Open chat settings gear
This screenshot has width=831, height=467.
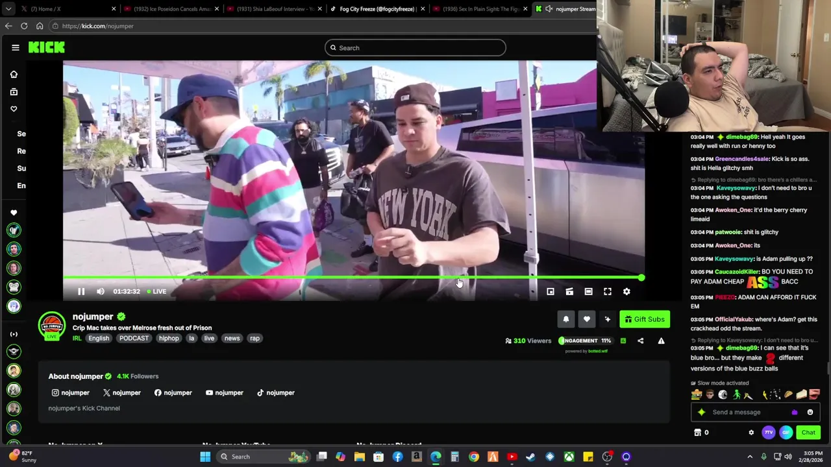click(x=751, y=433)
